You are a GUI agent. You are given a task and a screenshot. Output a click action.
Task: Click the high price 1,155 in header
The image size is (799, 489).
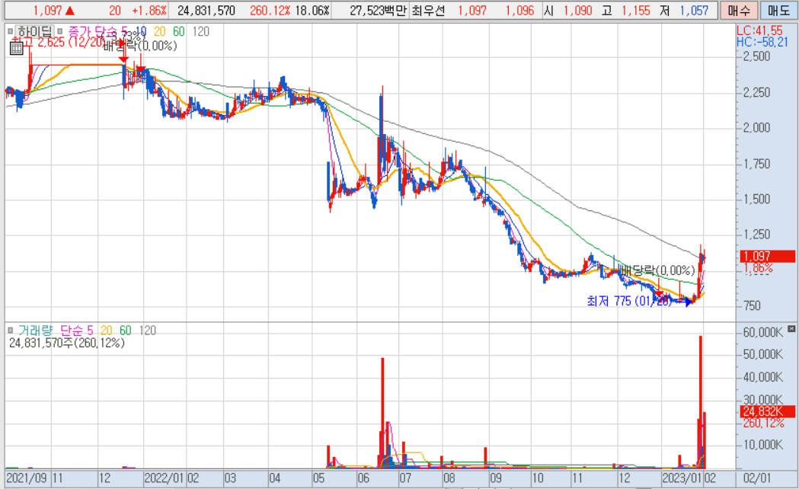tap(636, 10)
